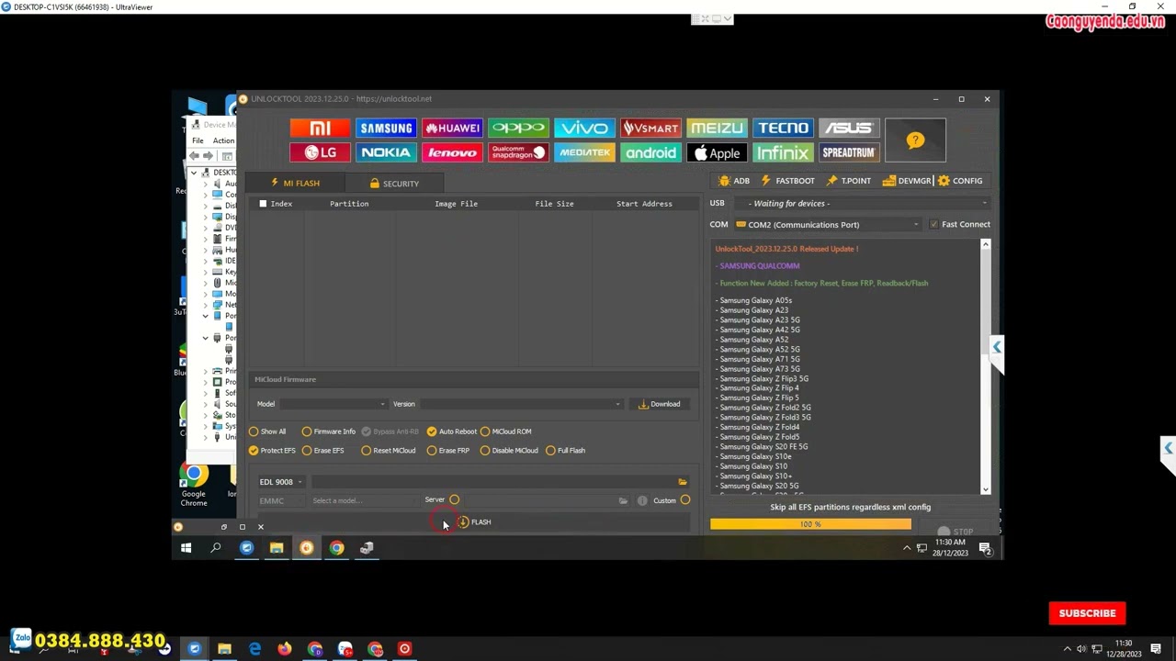The height and width of the screenshot is (661, 1176).
Task: Select the Lenovo brand logo
Action: click(x=452, y=152)
